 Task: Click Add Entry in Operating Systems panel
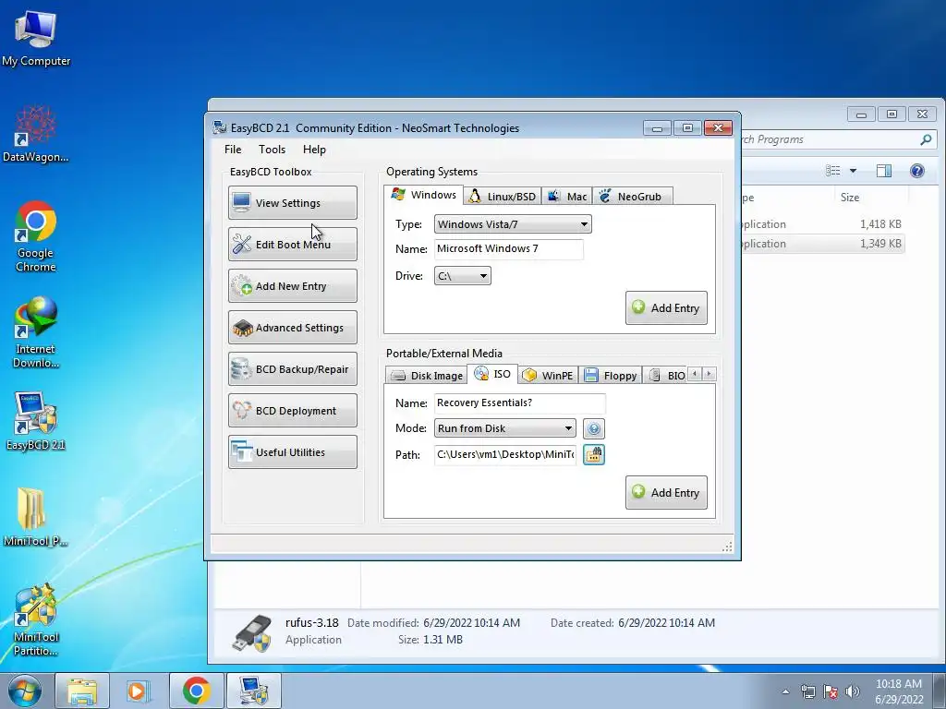click(666, 308)
